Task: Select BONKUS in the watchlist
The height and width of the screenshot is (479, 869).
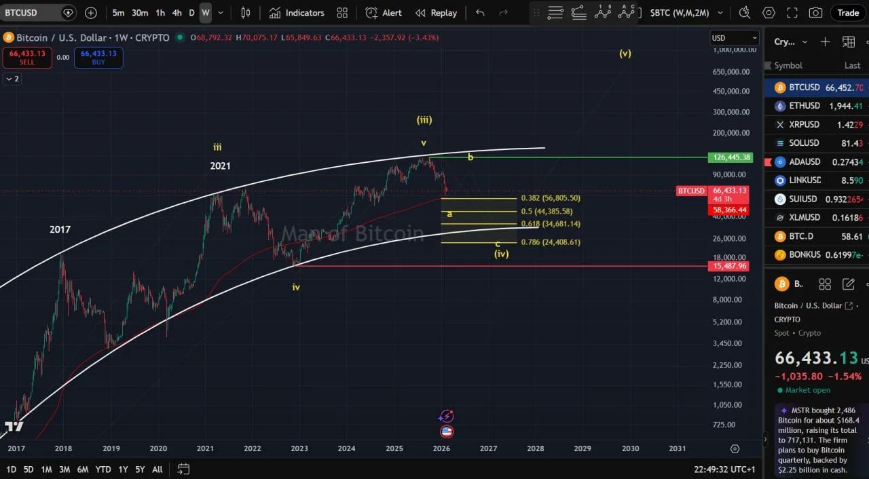Action: pos(817,255)
